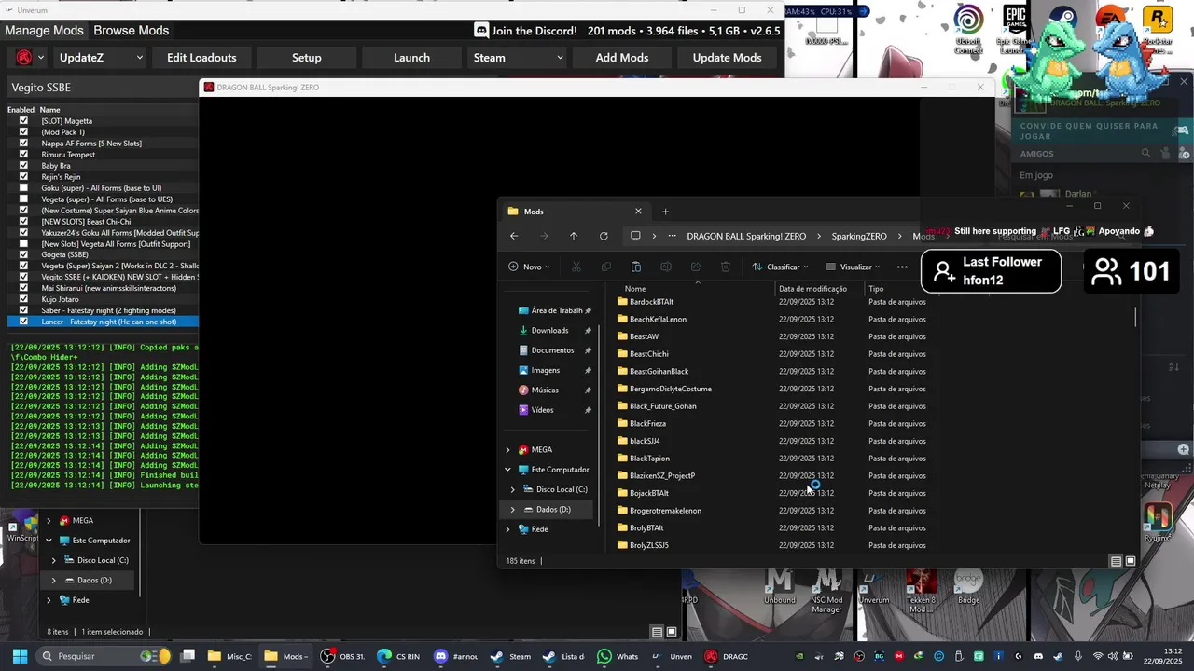
Task: Click the Launch button in Unverum
Action: pyautogui.click(x=412, y=58)
